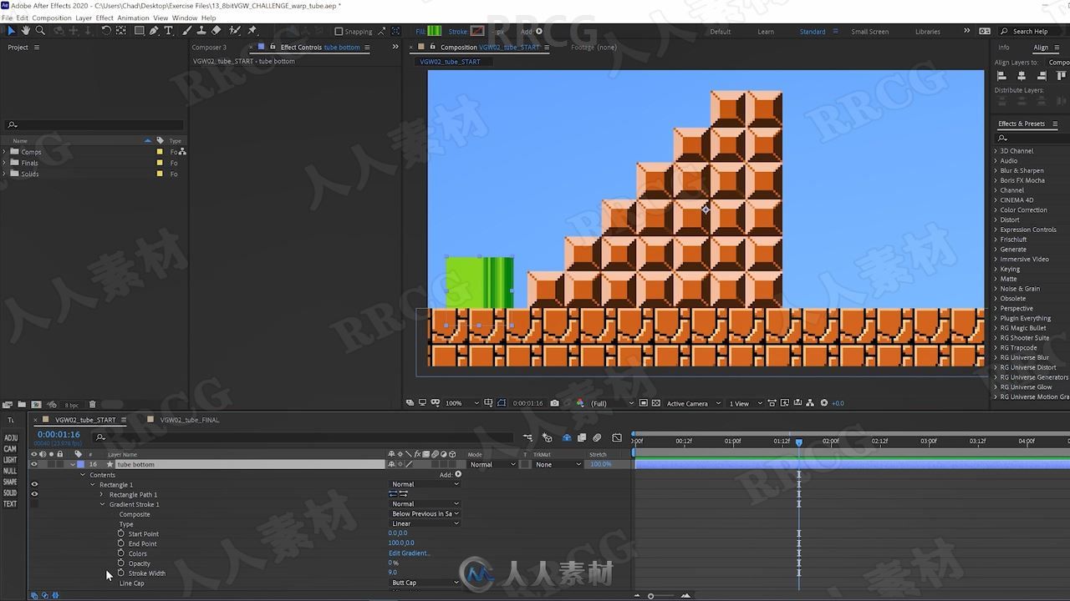Select the Pen tool
Screen dimensions: 1070x601
[154, 31]
